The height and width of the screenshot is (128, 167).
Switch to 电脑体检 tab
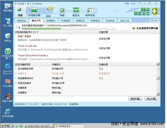[x=21, y=21]
